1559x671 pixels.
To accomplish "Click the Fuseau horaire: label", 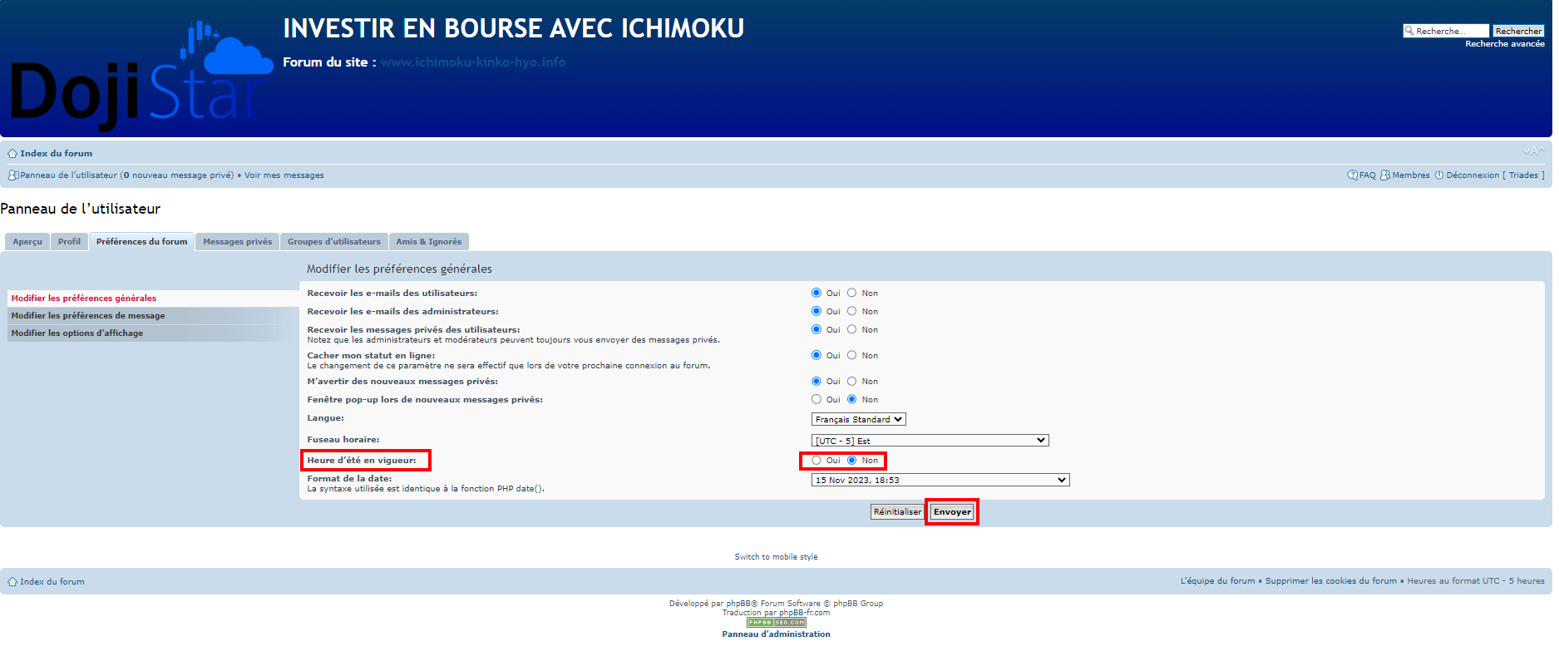I will 343,440.
